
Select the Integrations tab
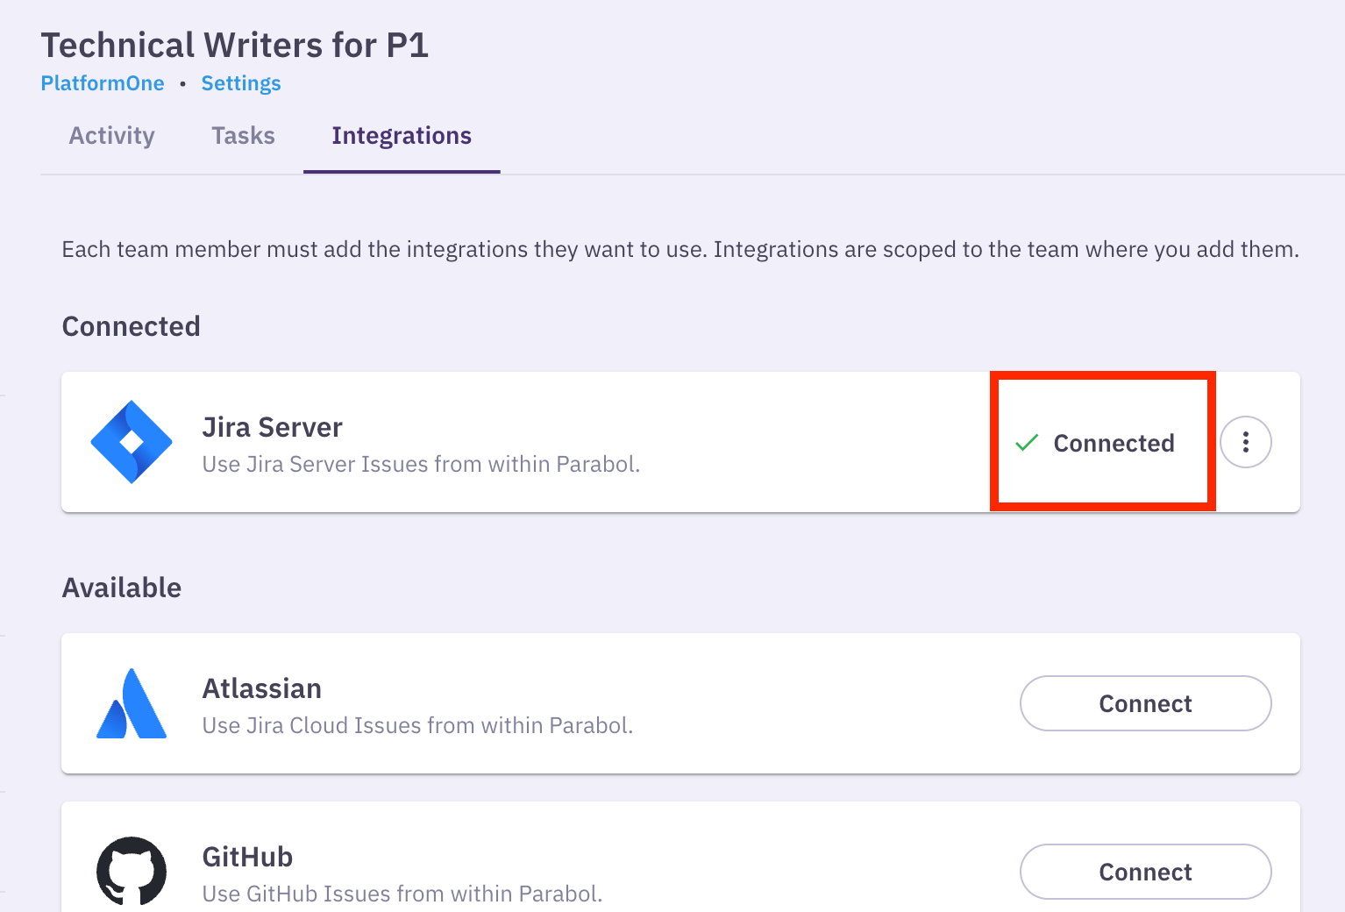402,136
